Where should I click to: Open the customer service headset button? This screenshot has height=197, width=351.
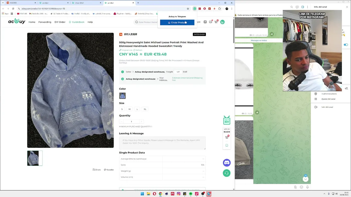coord(227,173)
